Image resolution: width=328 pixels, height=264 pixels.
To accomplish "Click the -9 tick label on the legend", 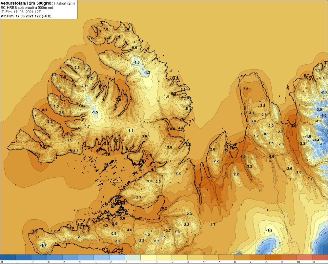I will (1, 262).
